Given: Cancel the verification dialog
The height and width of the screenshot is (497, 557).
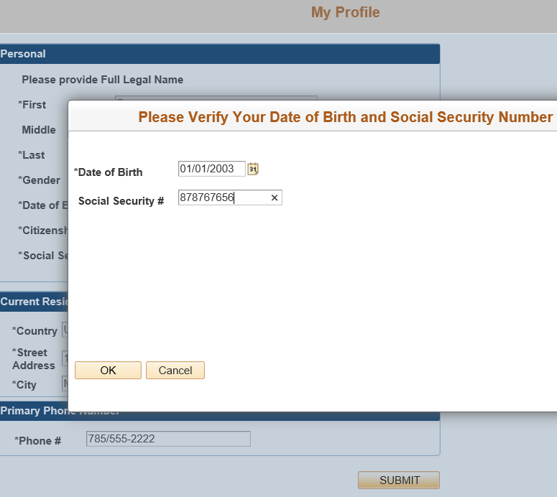Looking at the screenshot, I should [x=175, y=371].
